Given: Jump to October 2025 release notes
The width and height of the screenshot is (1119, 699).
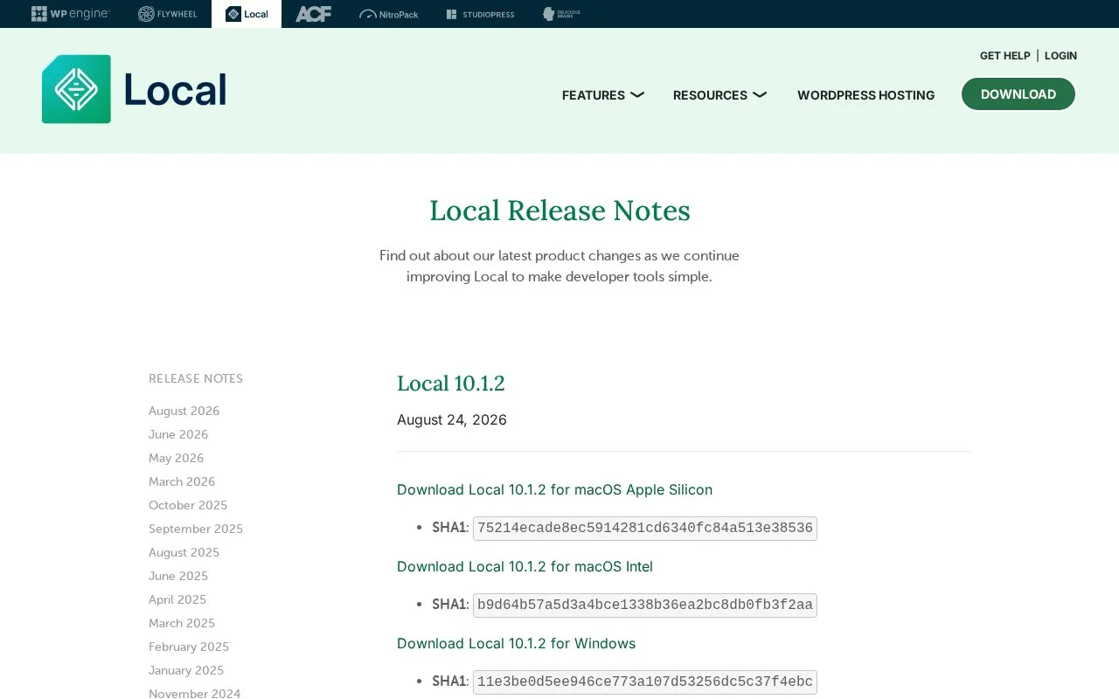Looking at the screenshot, I should click(188, 505).
